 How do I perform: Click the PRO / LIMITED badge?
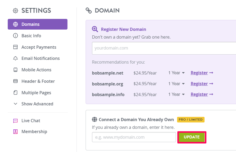click(x=191, y=120)
